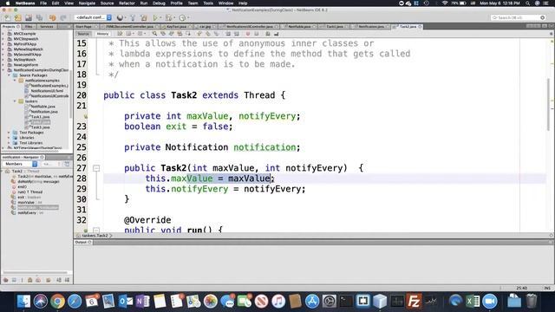
Task: Click the Clean and Build icon
Action: click(144, 17)
